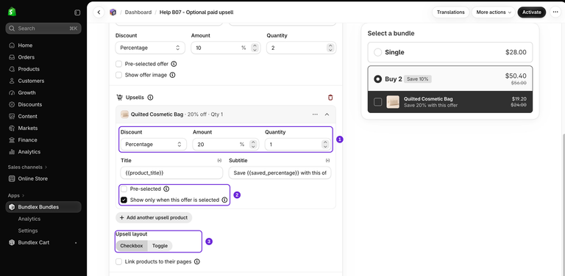This screenshot has height=276, width=565.
Task: Open the offer Discount Percentage dropdown
Action: [150, 48]
